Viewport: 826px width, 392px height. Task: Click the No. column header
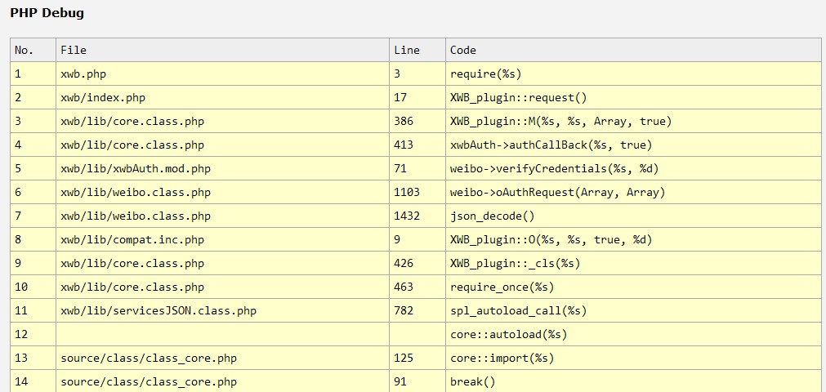tap(25, 50)
